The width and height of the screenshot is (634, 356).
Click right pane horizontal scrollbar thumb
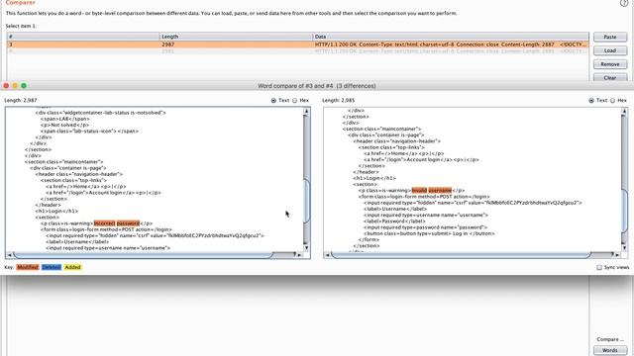coord(461,255)
